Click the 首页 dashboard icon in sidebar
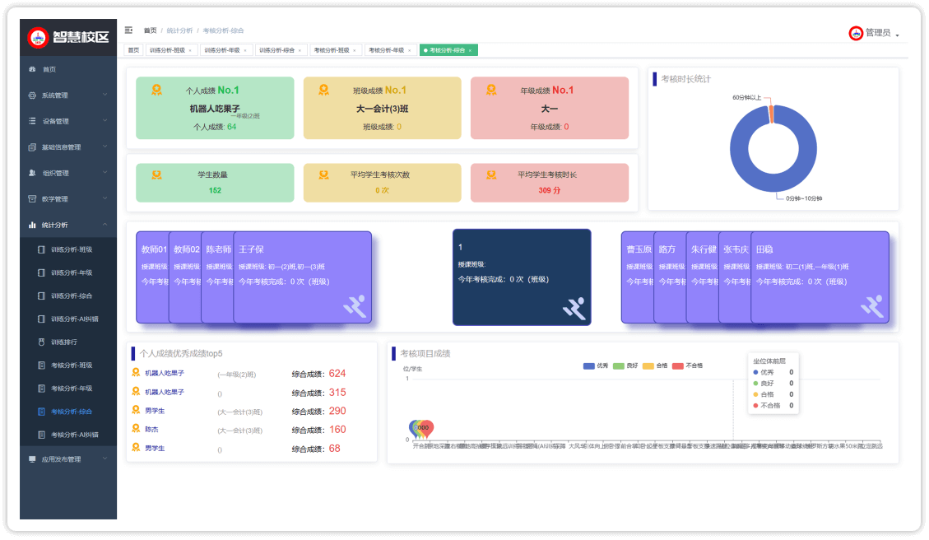929x540 pixels. pos(32,70)
